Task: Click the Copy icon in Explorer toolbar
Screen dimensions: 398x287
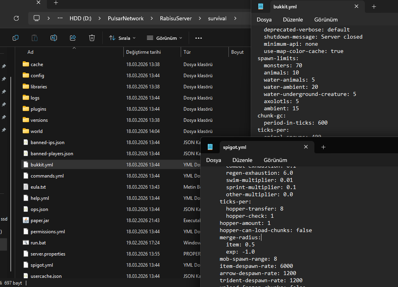Action: (16, 38)
